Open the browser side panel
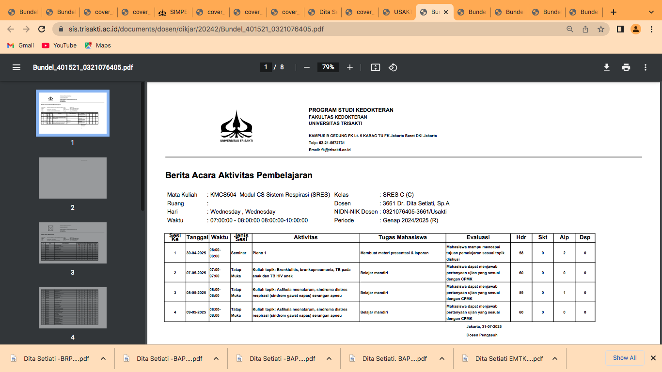662x372 pixels. [x=620, y=29]
